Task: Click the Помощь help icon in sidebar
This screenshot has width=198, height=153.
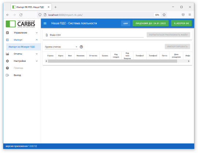Action: pos(7,68)
